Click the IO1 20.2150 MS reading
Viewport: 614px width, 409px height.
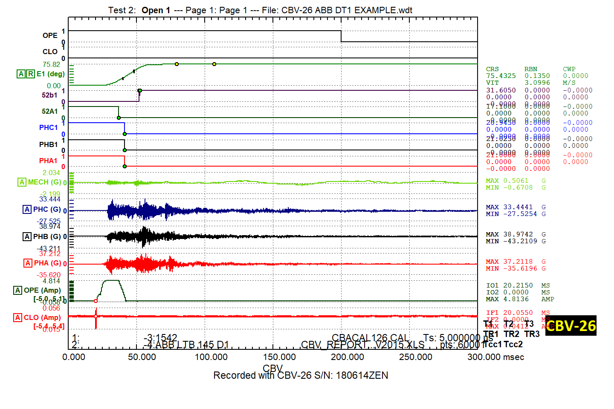click(518, 285)
